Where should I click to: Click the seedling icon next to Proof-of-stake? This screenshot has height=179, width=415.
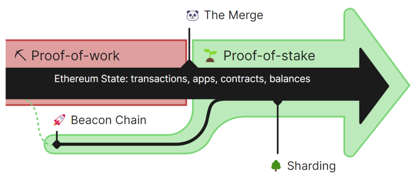click(x=210, y=56)
